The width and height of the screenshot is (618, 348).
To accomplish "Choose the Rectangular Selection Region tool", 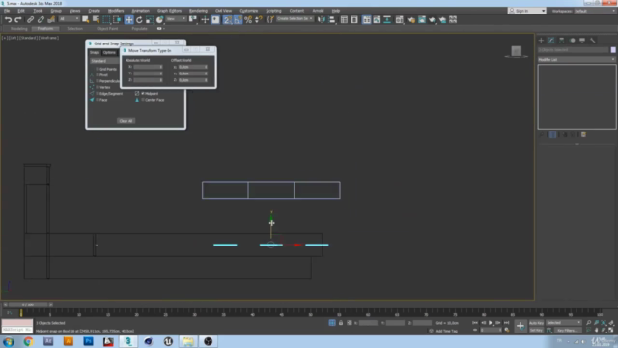I will (106, 19).
